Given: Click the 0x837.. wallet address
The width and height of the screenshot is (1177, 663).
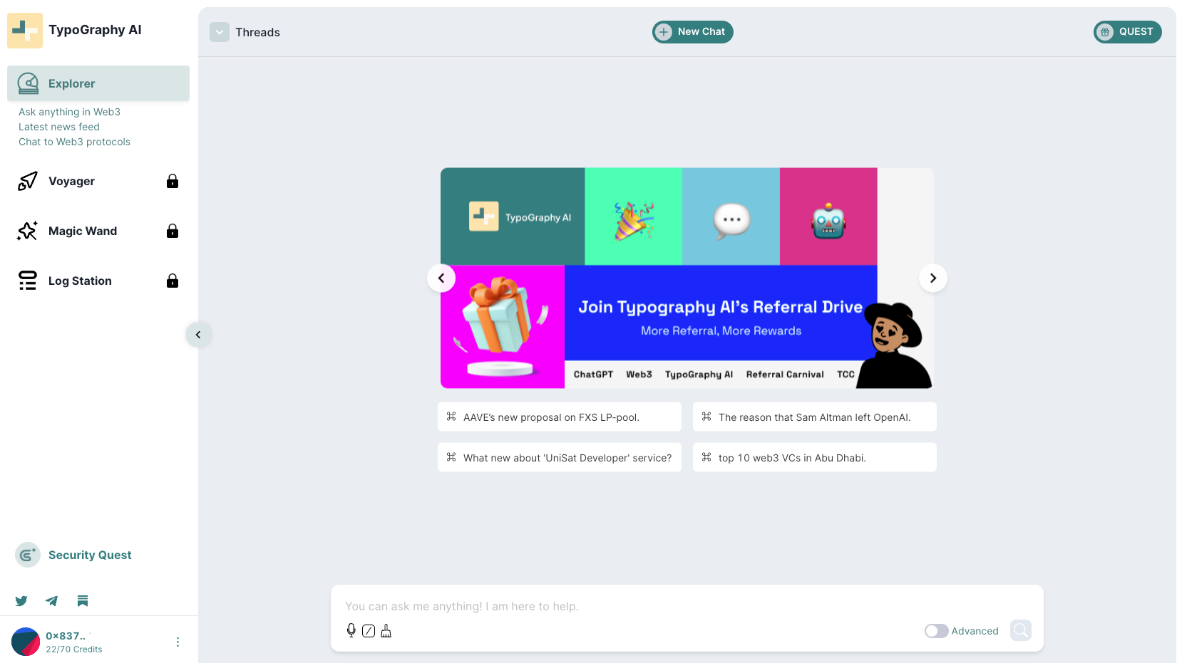Looking at the screenshot, I should pyautogui.click(x=66, y=636).
